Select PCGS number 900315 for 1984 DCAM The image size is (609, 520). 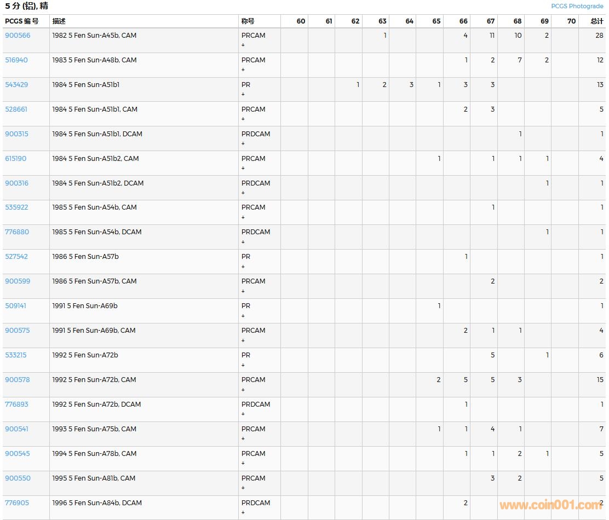16,134
